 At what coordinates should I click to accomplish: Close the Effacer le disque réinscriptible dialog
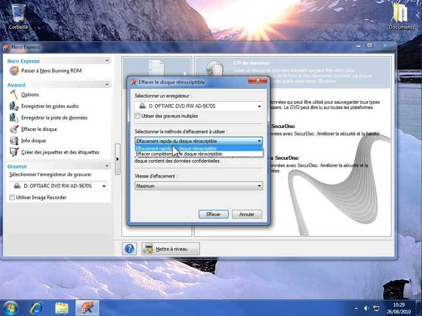[x=257, y=81]
